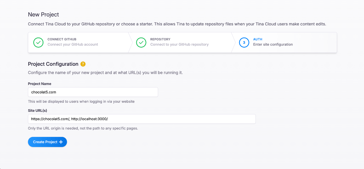Click 'Configure the name of your new project' text
364x169 pixels.
[x=105, y=73]
